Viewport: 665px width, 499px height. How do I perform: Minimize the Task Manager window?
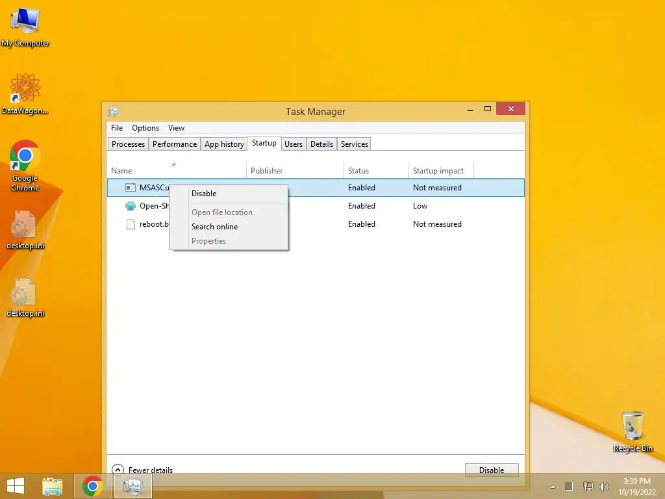click(470, 110)
